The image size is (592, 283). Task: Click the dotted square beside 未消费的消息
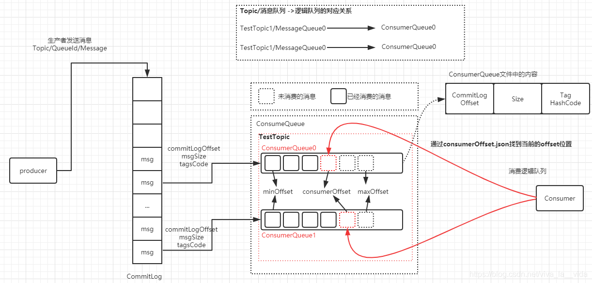[266, 96]
